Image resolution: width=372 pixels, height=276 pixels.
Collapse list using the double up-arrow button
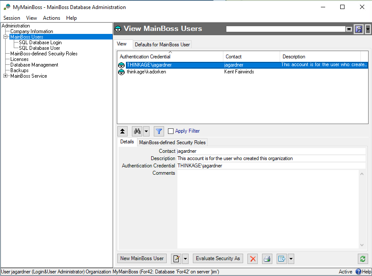coord(122,131)
